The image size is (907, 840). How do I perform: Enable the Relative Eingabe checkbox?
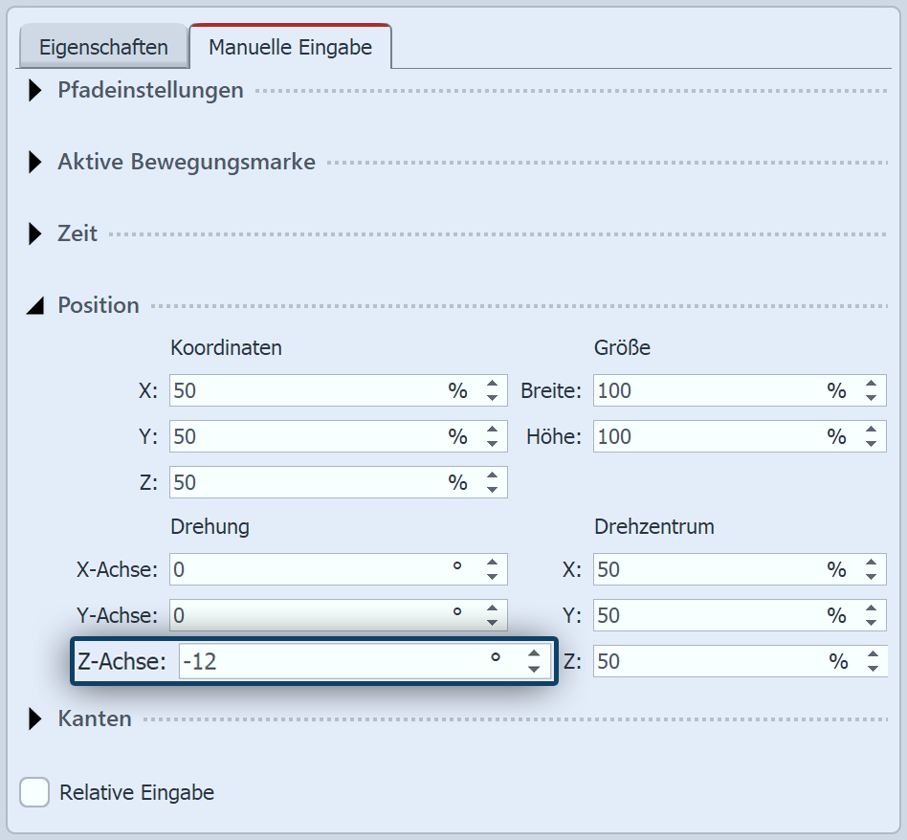(35, 792)
